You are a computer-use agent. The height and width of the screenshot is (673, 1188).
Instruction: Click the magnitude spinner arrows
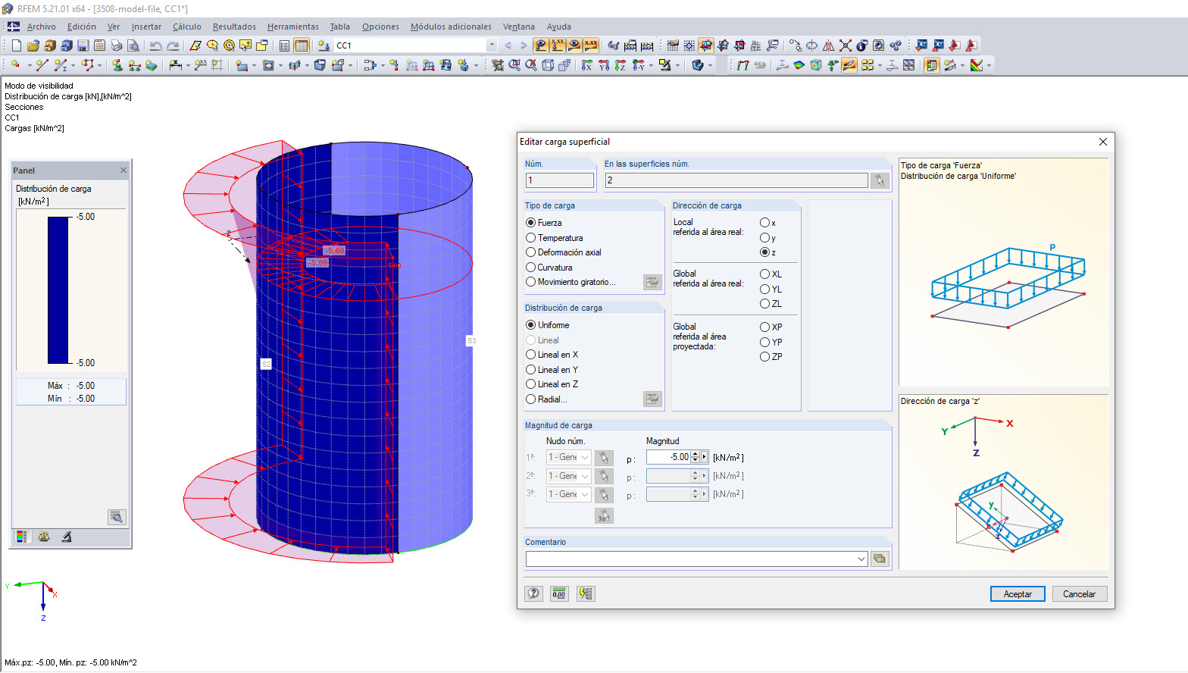(695, 457)
